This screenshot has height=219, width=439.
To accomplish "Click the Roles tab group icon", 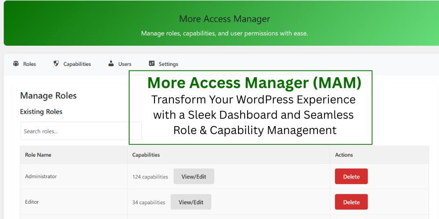I will click(16, 64).
